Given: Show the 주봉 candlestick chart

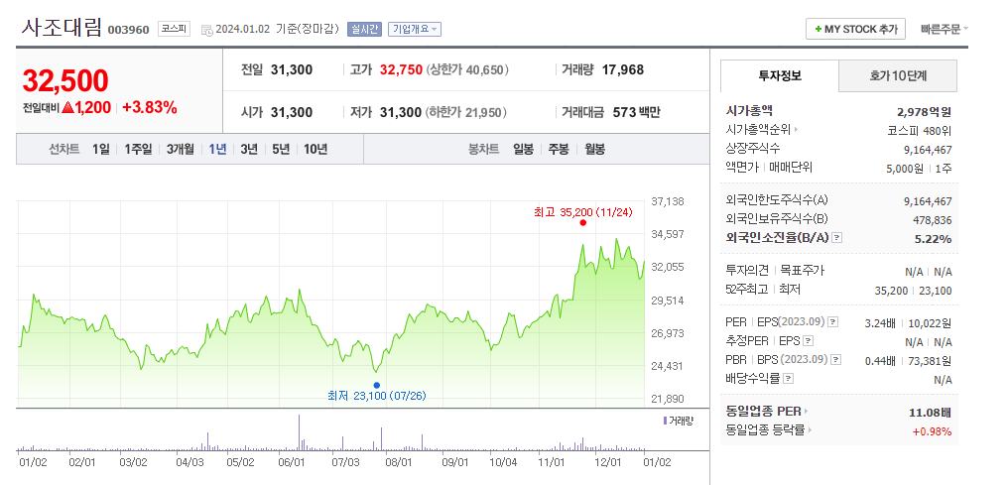Looking at the screenshot, I should tap(559, 150).
